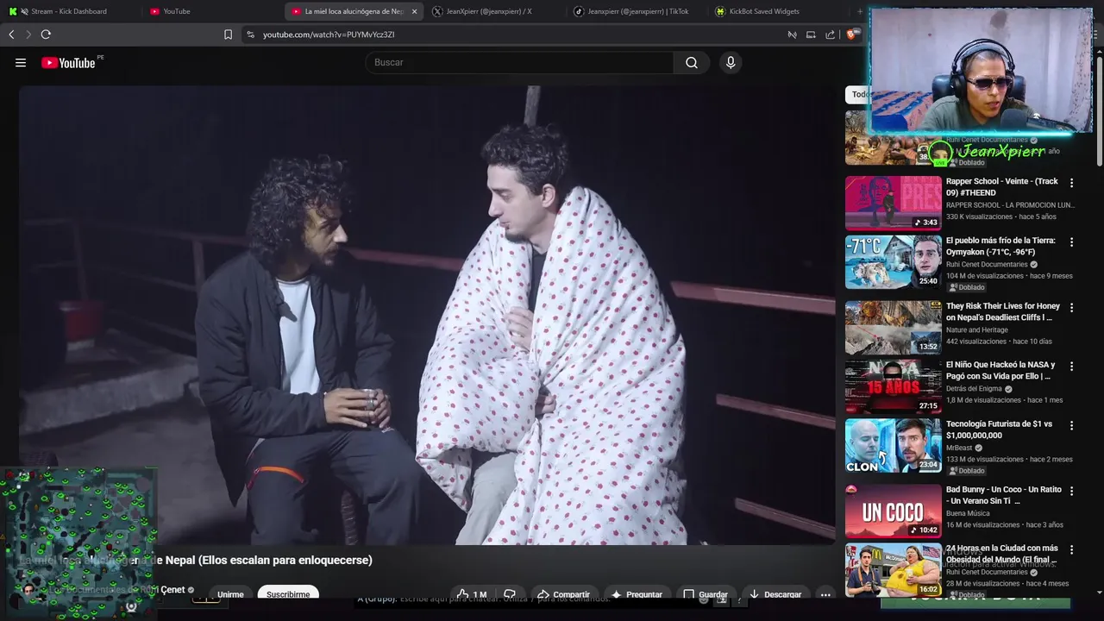
Task: Click the share page icon in address bar
Action: click(x=830, y=34)
